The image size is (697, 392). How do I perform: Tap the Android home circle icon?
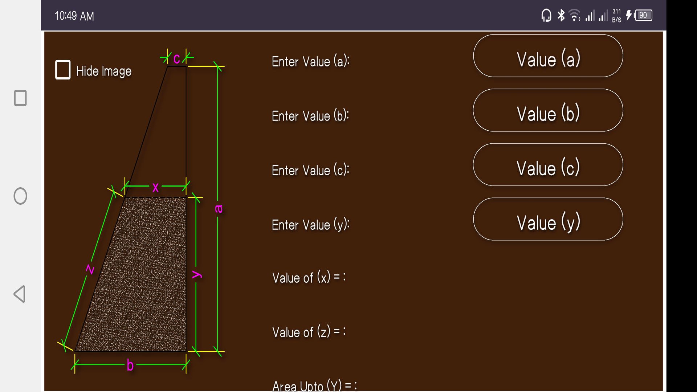(x=20, y=196)
